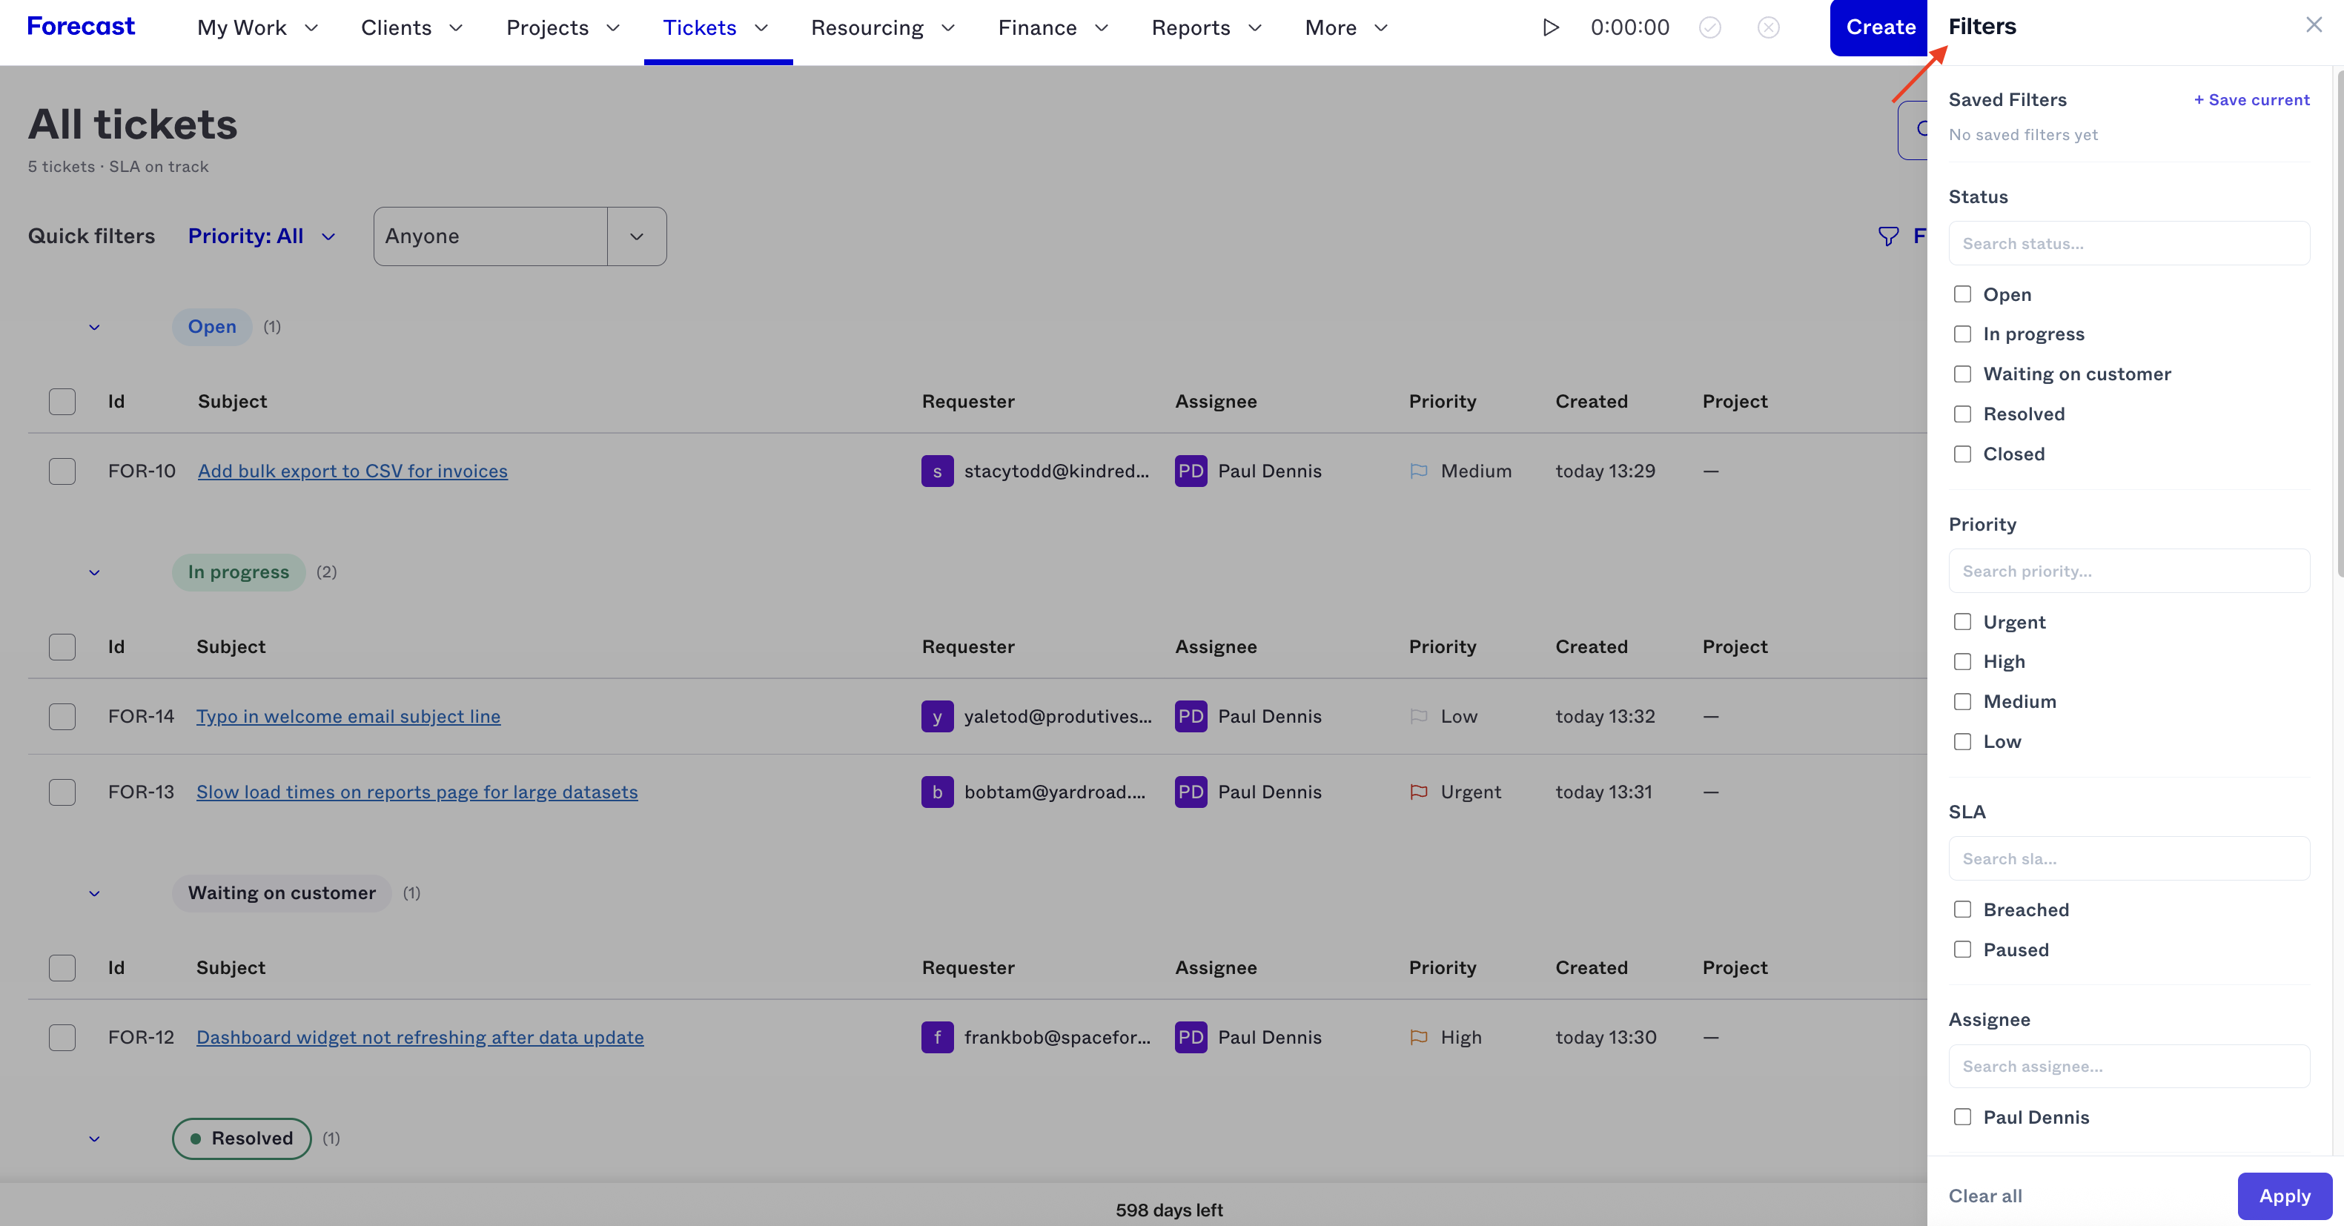Open the Tickets menu

pyautogui.click(x=716, y=28)
